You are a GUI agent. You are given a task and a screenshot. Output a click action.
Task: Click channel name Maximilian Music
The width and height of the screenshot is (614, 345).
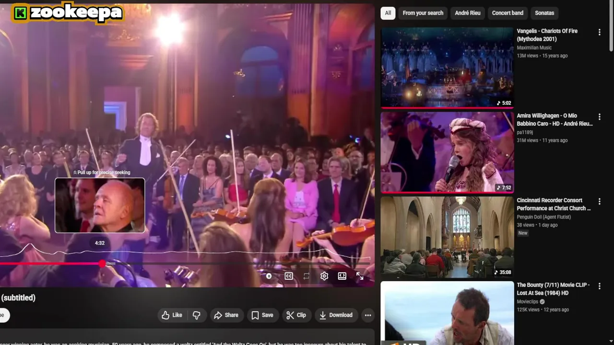coord(534,47)
